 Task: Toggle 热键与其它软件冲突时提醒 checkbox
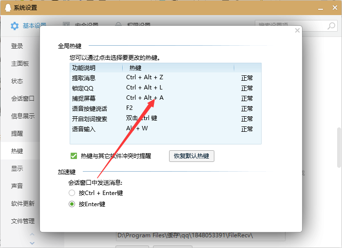[x=74, y=156]
